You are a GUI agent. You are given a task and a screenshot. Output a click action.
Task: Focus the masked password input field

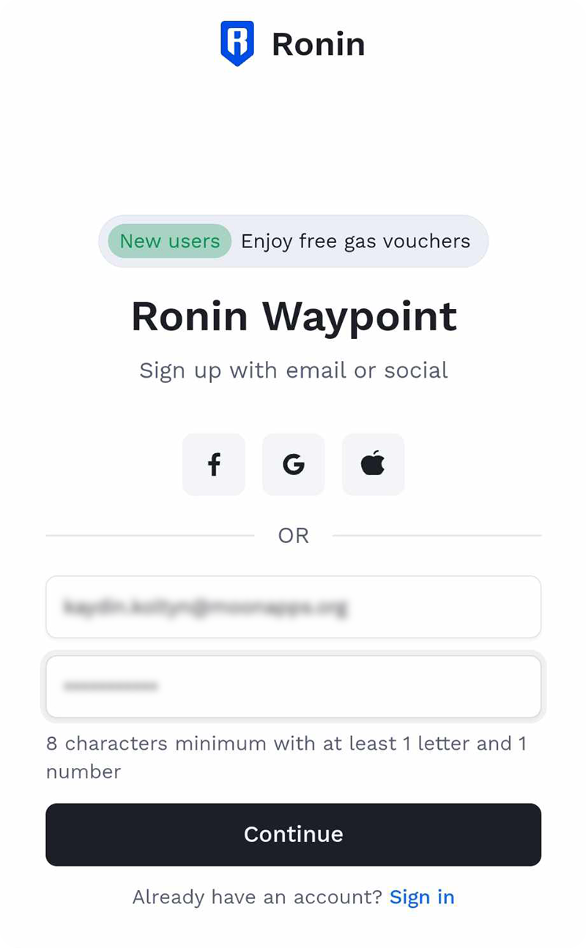click(294, 687)
